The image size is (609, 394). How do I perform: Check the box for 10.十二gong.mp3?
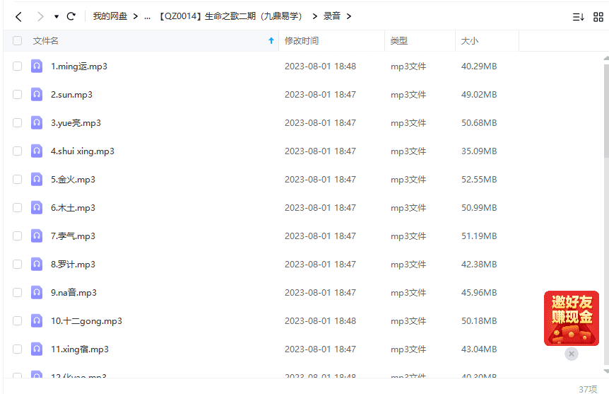click(17, 321)
